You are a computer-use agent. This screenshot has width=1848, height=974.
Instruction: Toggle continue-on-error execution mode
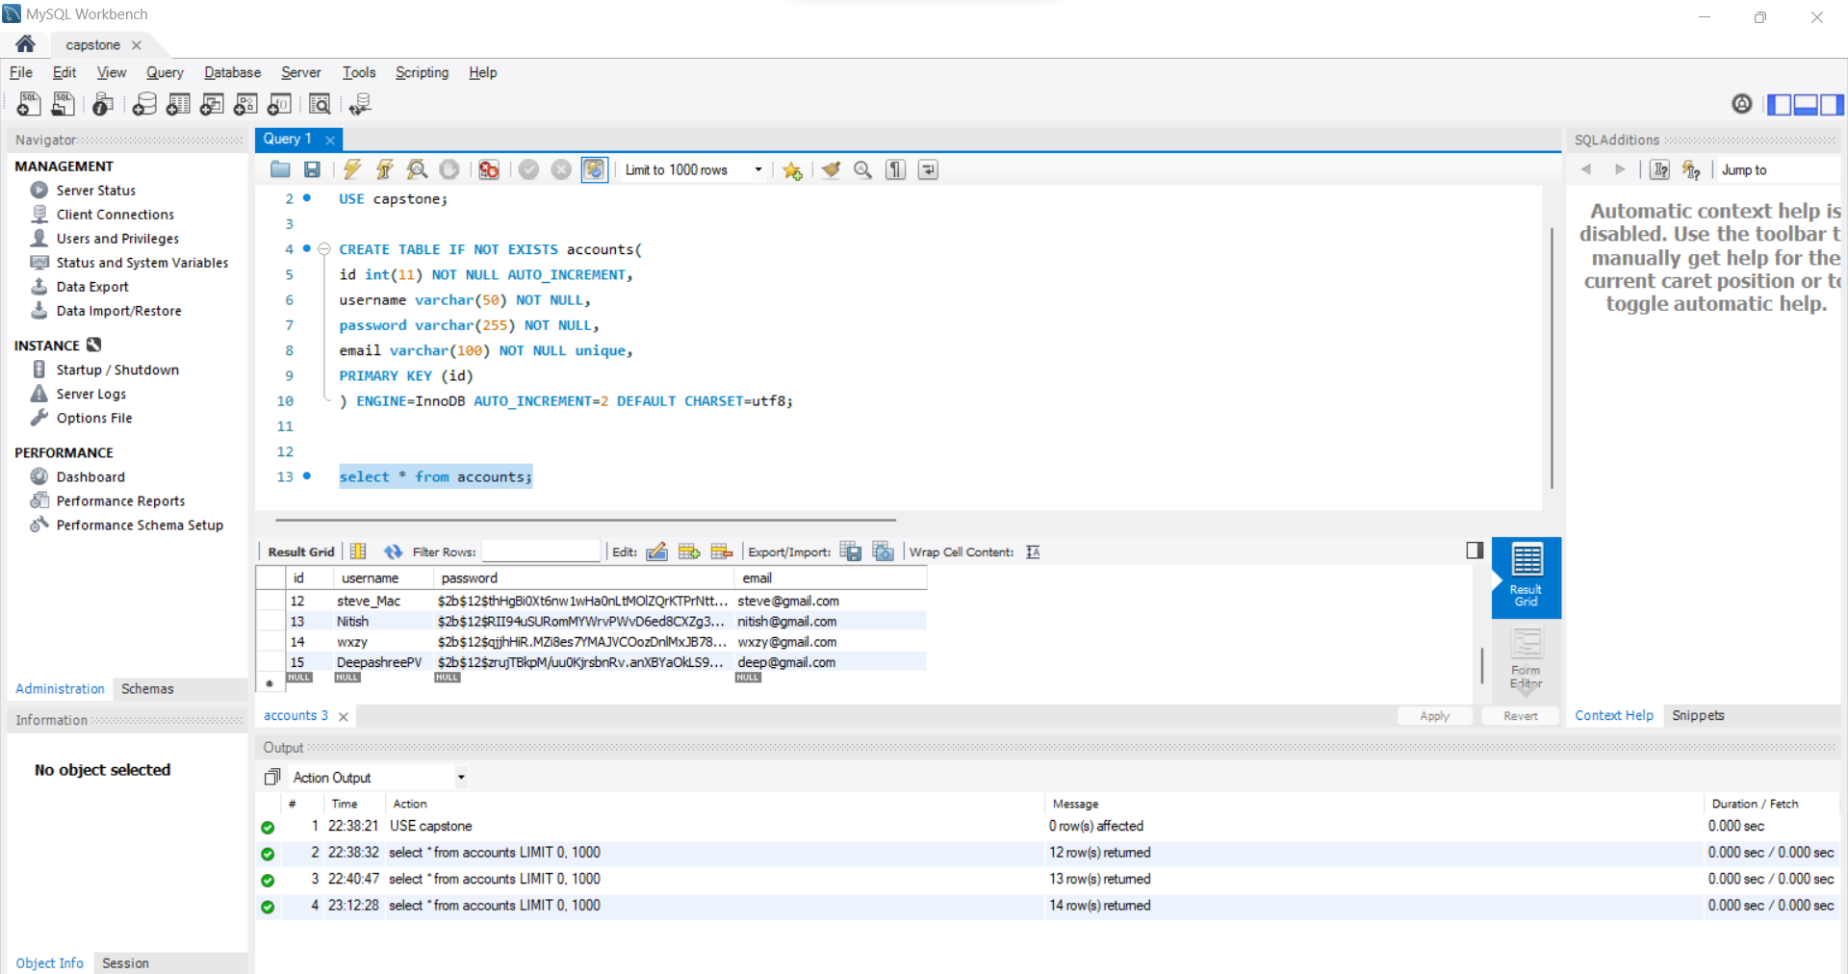(x=489, y=169)
